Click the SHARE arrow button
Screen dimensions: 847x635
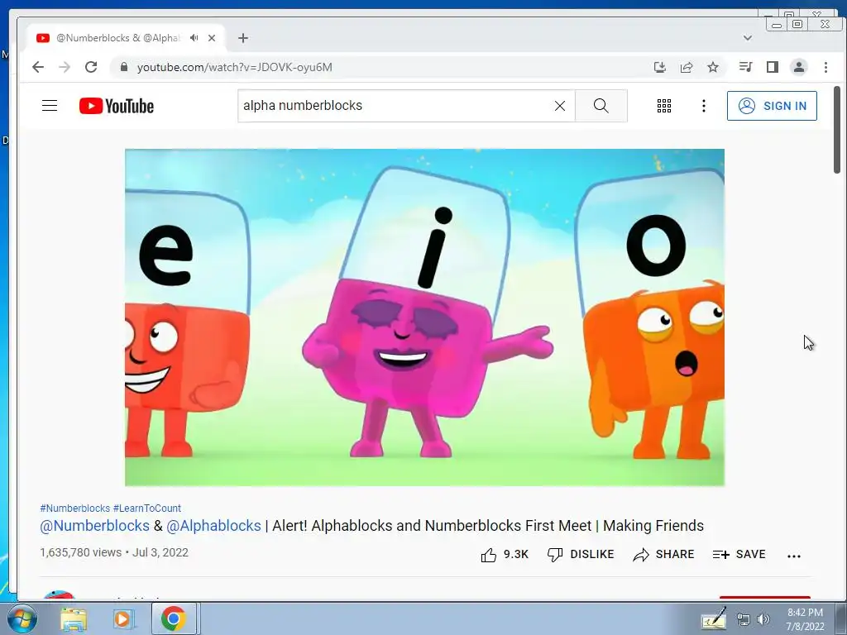[x=663, y=555]
